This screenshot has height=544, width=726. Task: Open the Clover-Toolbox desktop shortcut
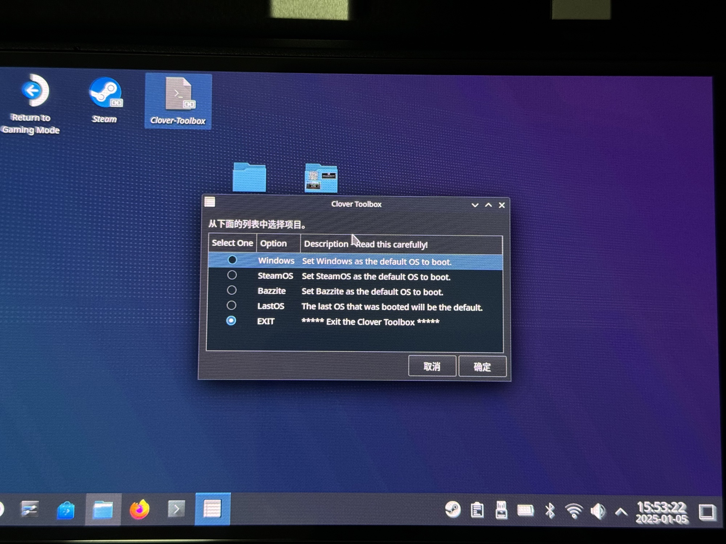tap(178, 101)
